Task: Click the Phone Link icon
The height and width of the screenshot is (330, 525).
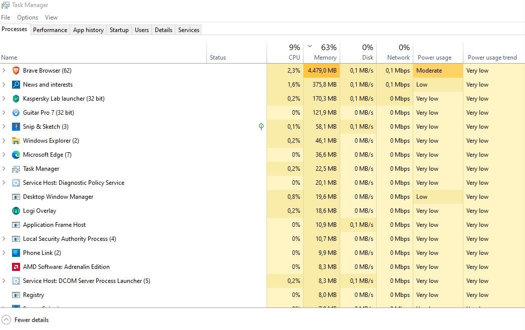Action: coord(16,253)
